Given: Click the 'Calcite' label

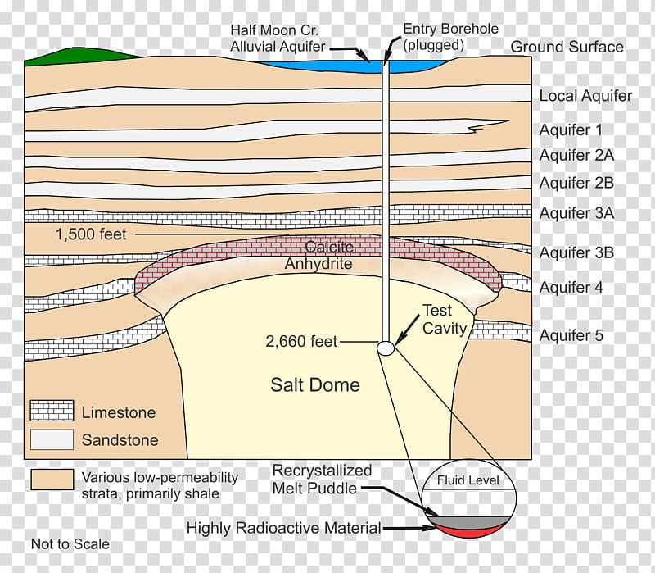Looking at the screenshot, I should (x=329, y=247).
